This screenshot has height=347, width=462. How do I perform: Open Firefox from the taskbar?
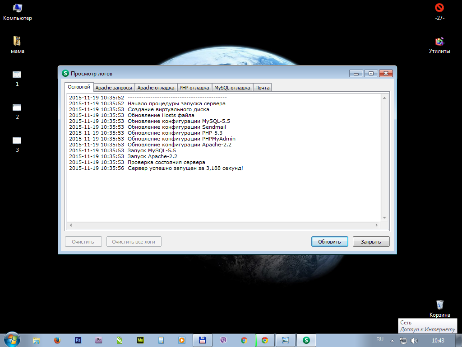click(57, 340)
